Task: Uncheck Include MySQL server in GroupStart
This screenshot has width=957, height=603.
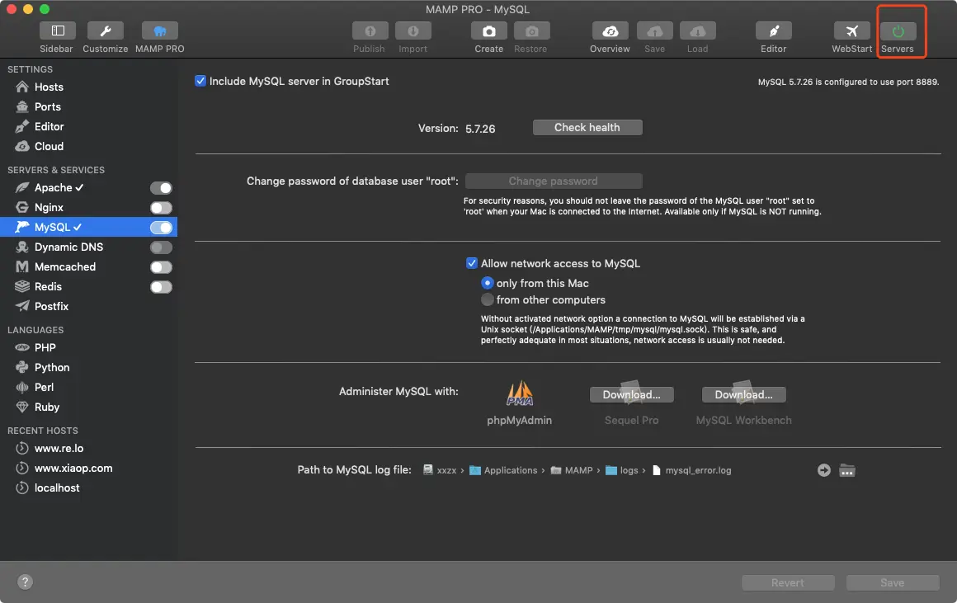Action: tap(200, 81)
